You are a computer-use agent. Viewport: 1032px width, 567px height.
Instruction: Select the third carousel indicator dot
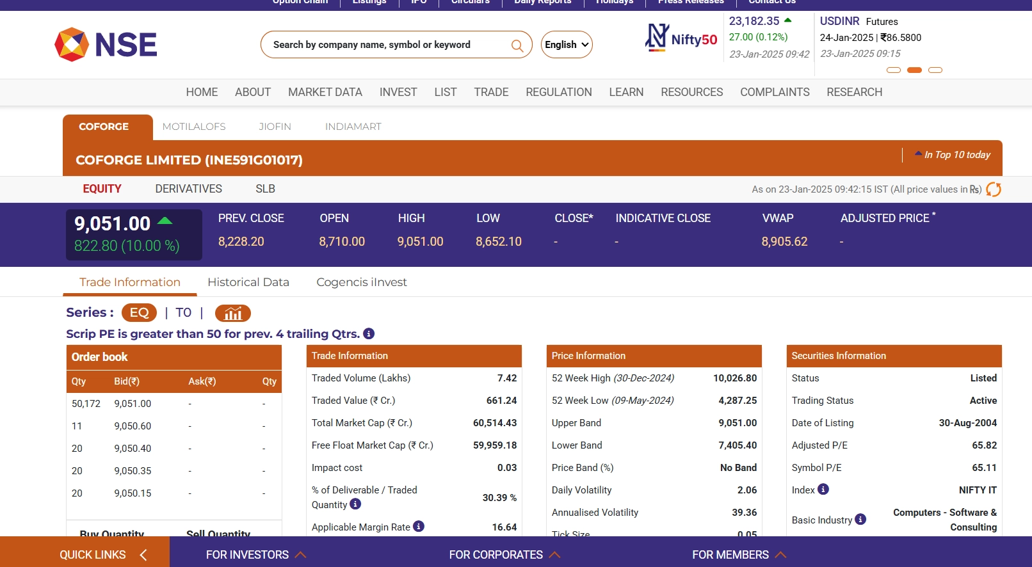tap(935, 70)
